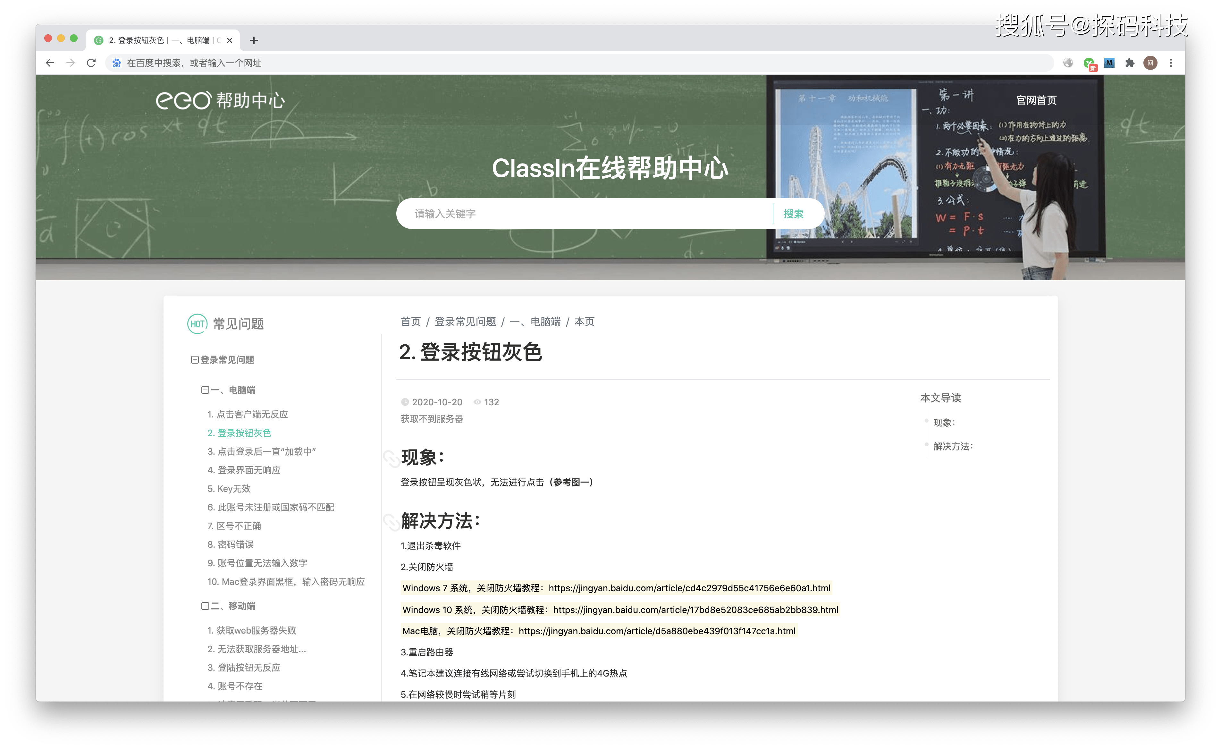Open the Windows 7 firewall tutorial URL
Viewport: 1221px width, 749px height.
(689, 588)
